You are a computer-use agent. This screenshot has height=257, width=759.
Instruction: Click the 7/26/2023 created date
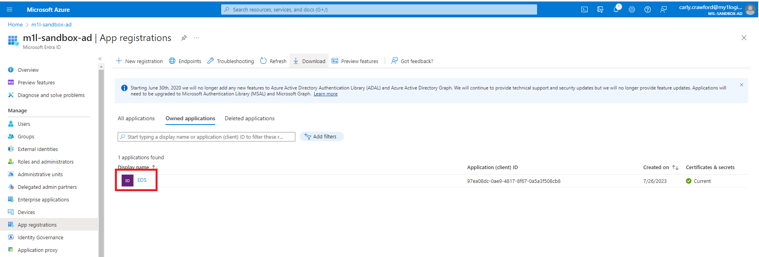click(x=655, y=181)
